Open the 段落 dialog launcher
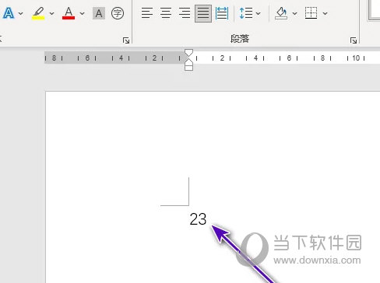 354,40
